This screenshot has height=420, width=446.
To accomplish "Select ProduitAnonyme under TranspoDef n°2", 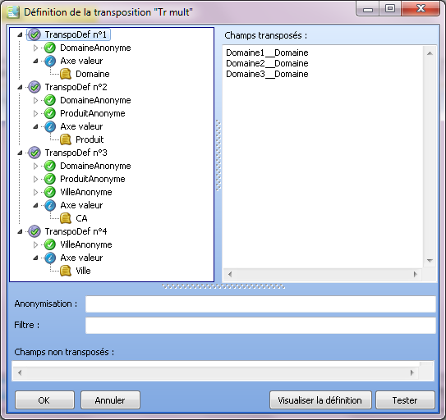I will click(93, 113).
